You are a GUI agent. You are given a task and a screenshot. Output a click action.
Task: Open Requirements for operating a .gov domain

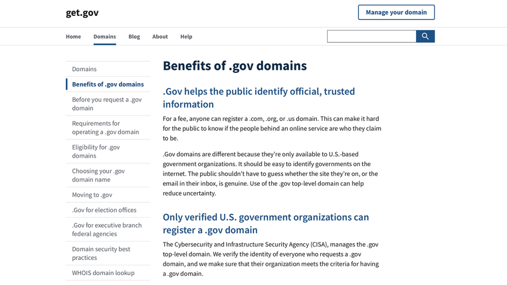pyautogui.click(x=108, y=127)
